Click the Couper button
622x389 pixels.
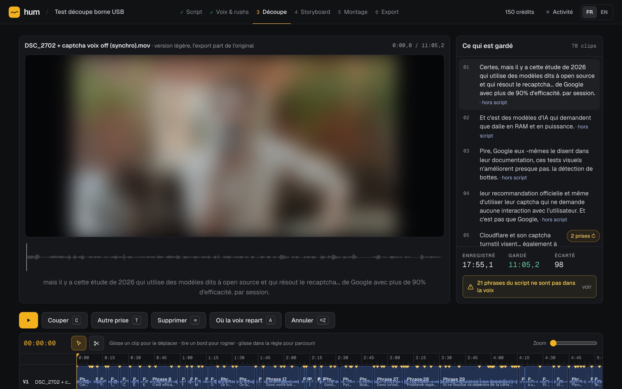click(x=64, y=320)
